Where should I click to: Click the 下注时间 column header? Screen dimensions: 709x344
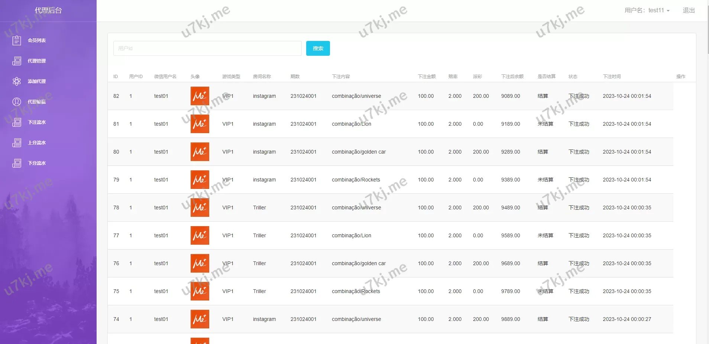[x=612, y=77]
